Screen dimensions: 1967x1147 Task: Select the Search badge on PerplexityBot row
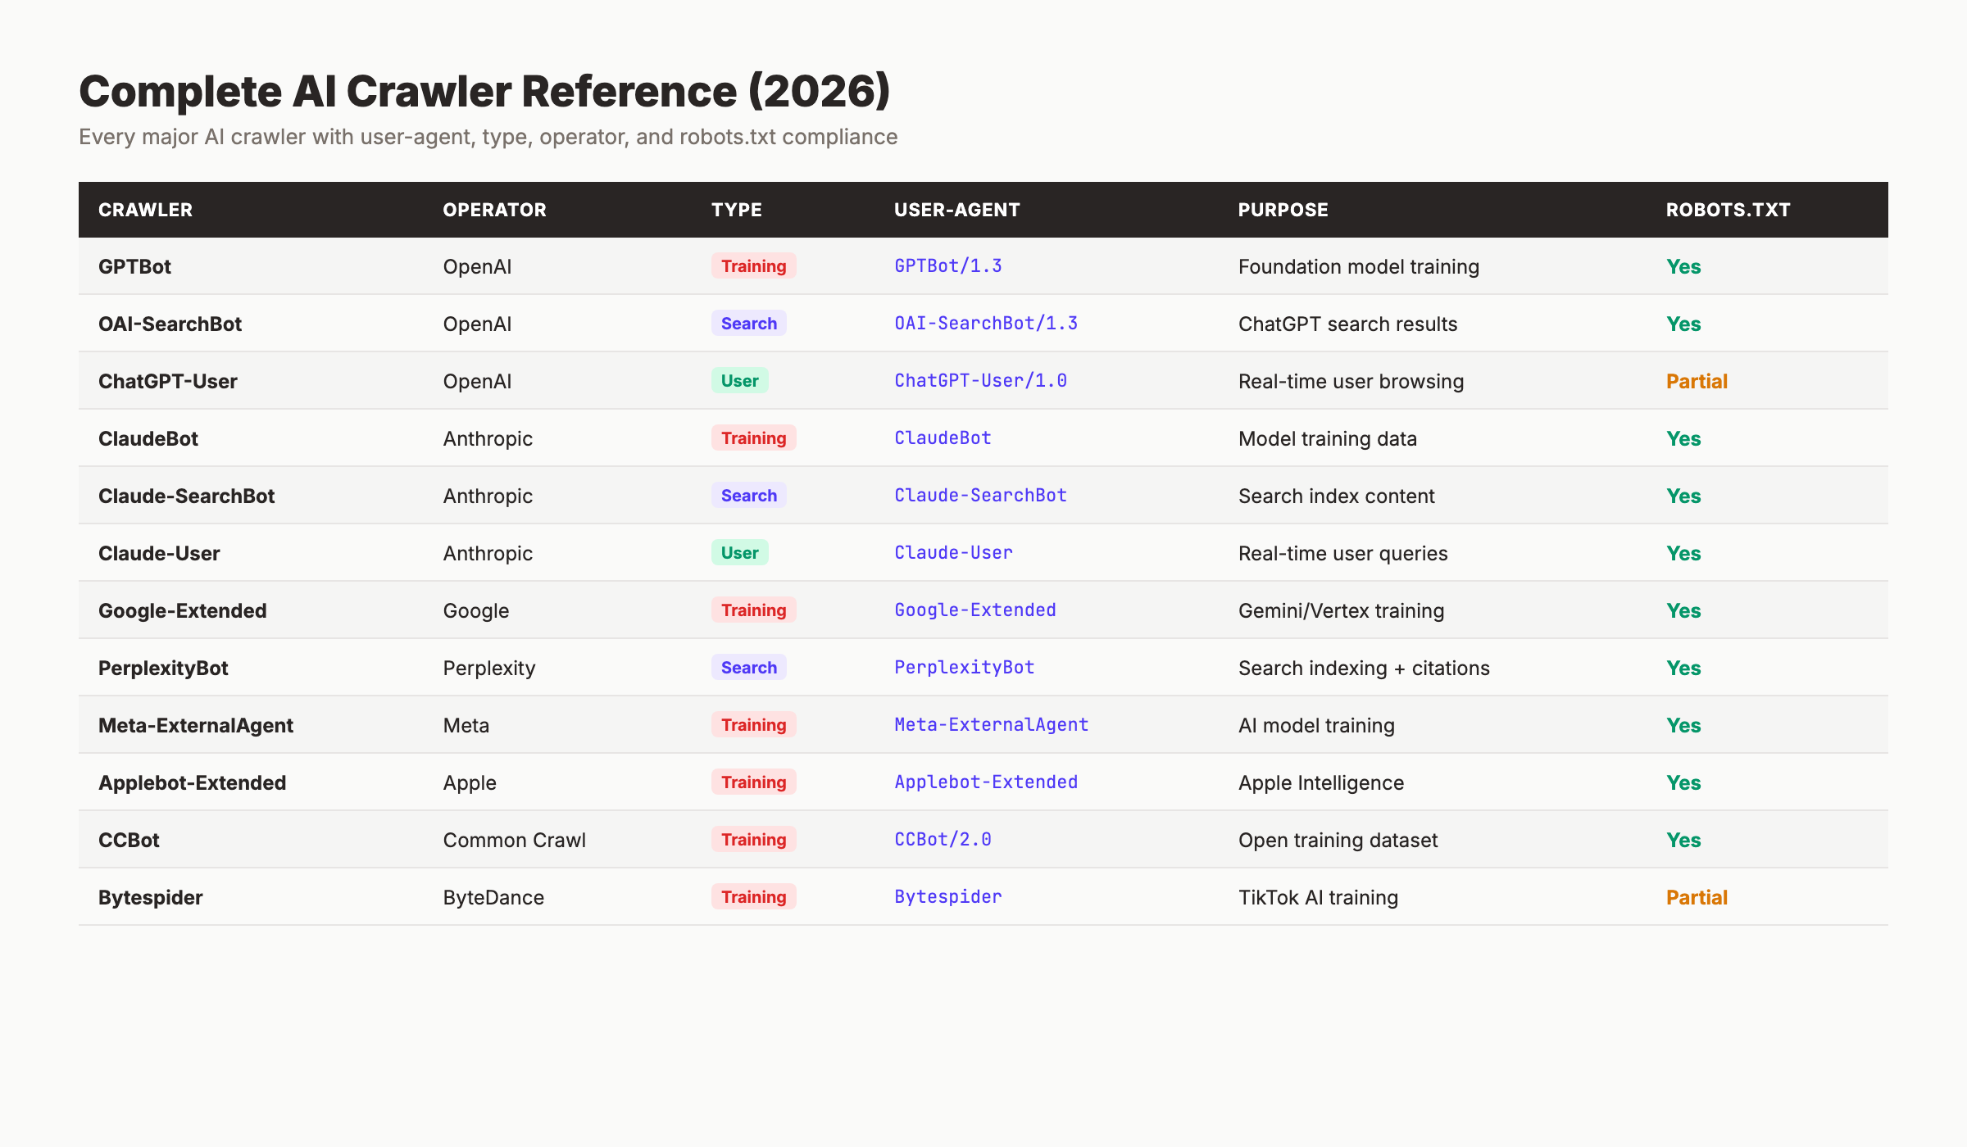click(x=748, y=667)
